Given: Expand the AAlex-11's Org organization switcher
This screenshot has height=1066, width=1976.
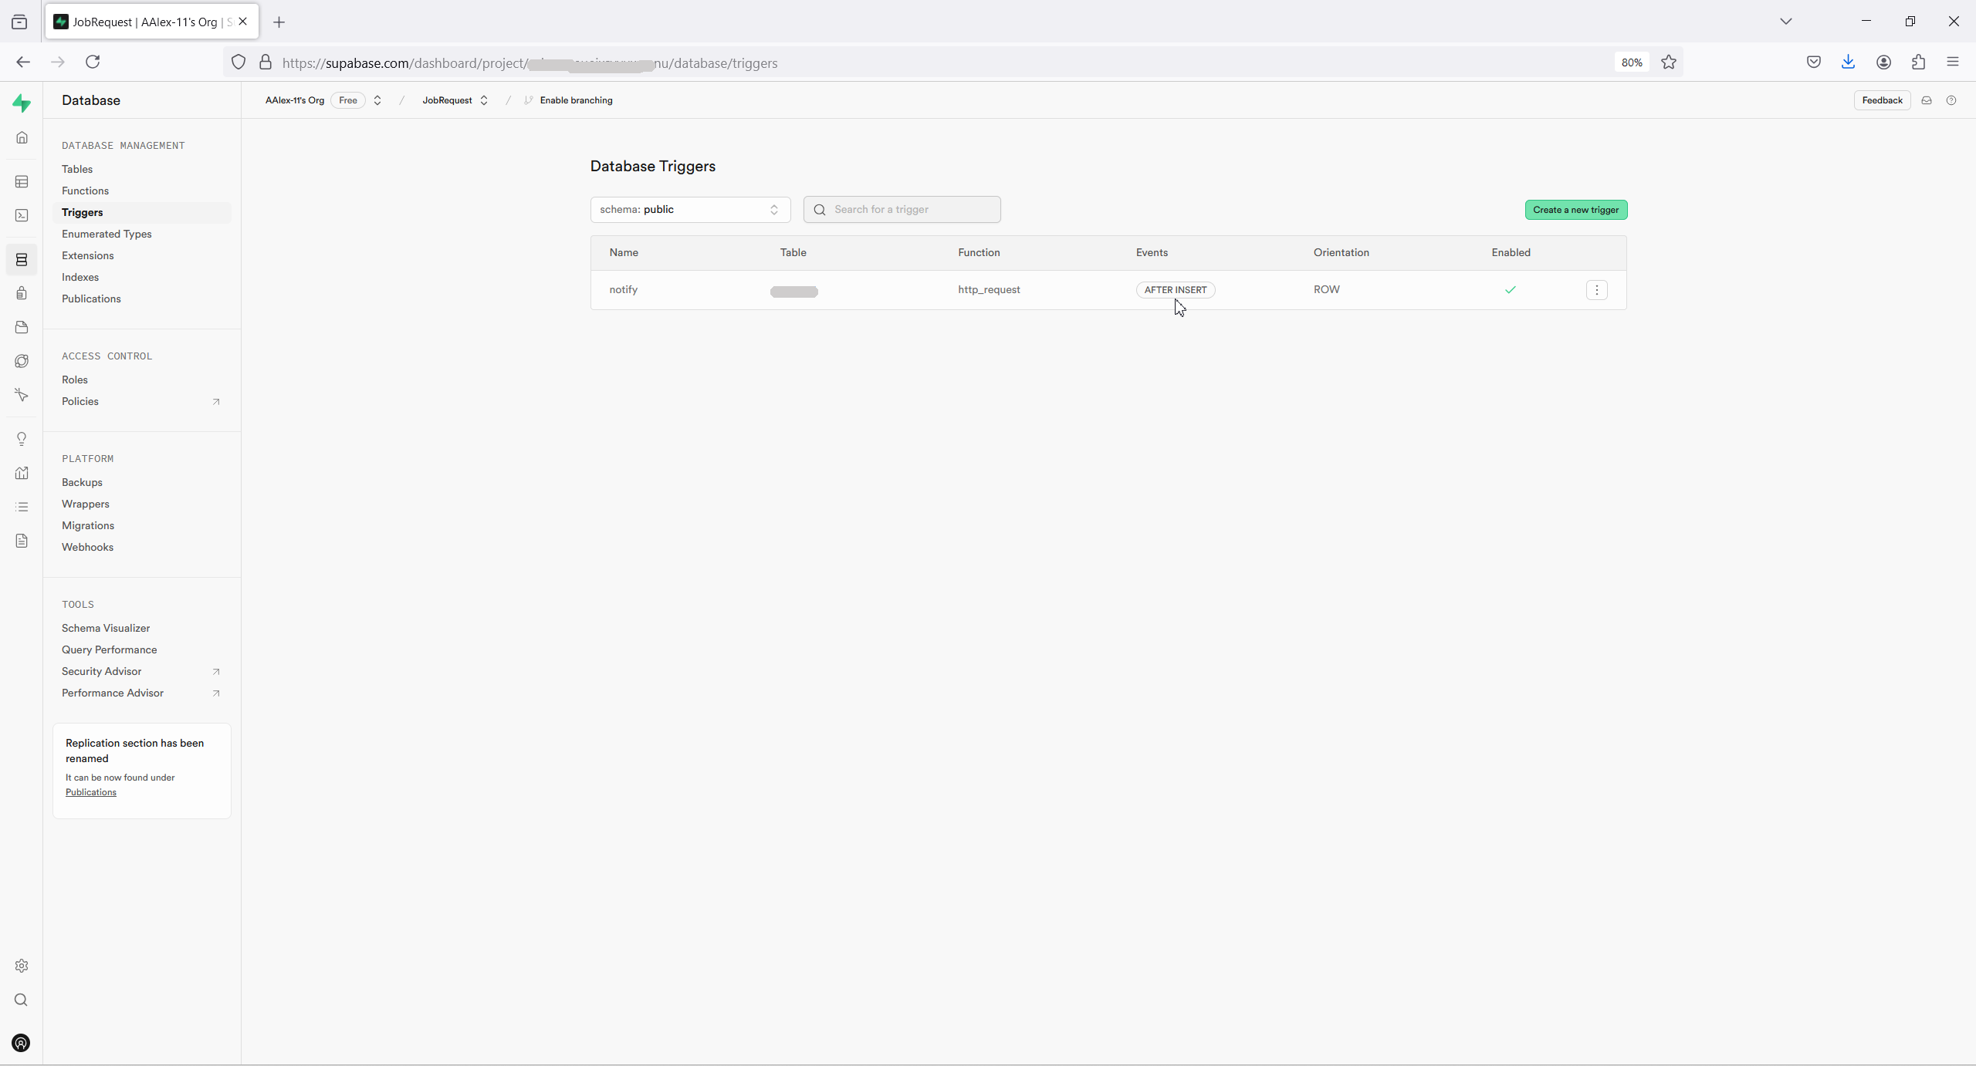Looking at the screenshot, I should click(377, 100).
